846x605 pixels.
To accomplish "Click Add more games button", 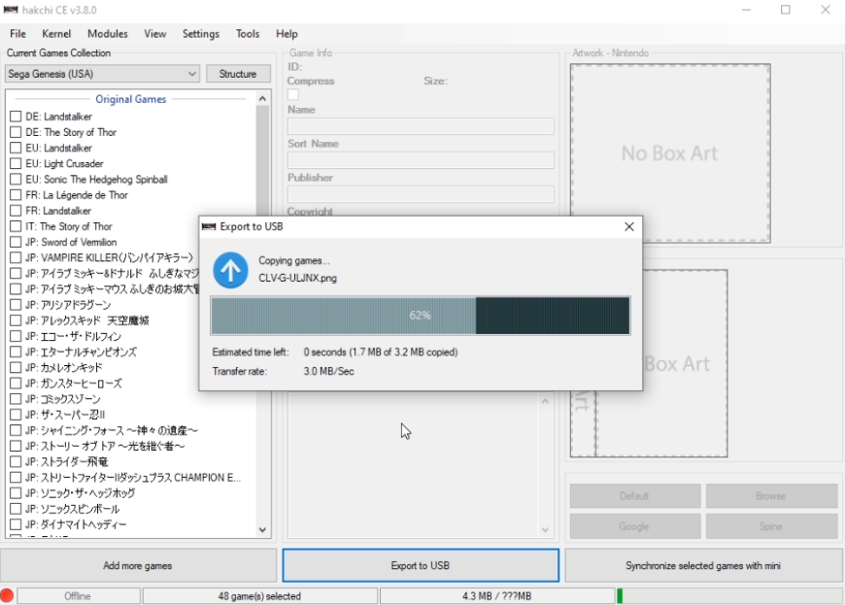I will click(x=138, y=565).
